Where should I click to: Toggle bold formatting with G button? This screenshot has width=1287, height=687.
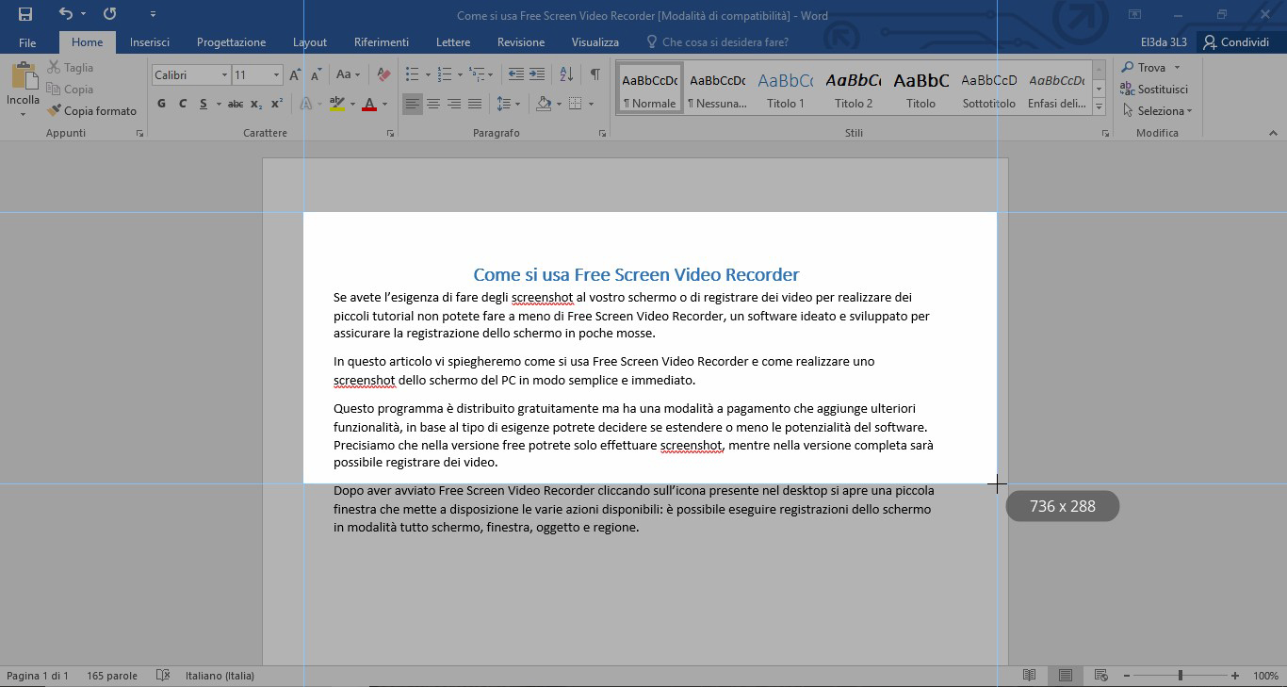pyautogui.click(x=162, y=104)
